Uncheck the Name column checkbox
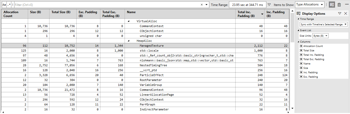Viewport: 350px width, 114px height. (x=301, y=64)
